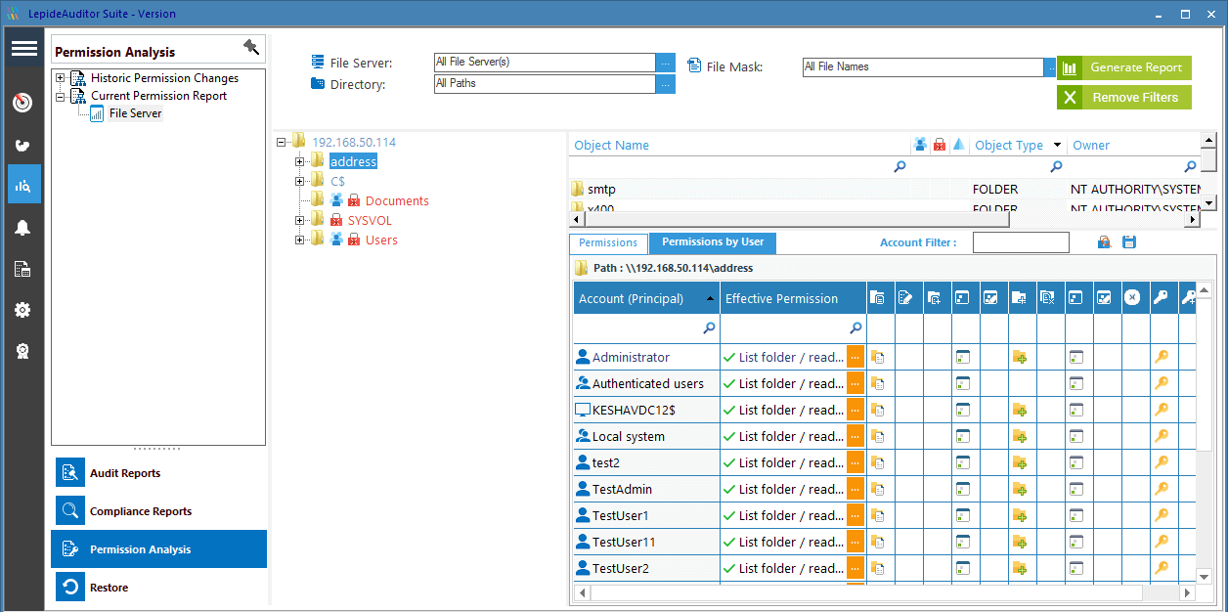Sort by Account (Principal) column header
This screenshot has width=1228, height=612.
(646, 298)
